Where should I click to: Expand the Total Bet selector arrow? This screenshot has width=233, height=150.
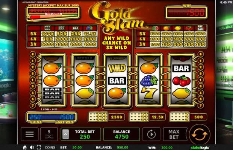click(65, 134)
